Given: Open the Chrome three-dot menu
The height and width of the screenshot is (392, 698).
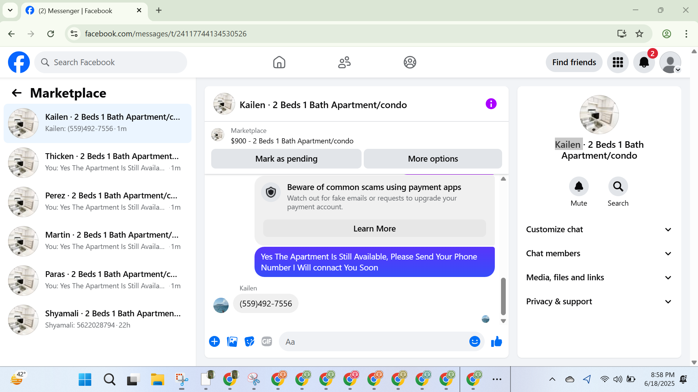Looking at the screenshot, I should point(686,34).
